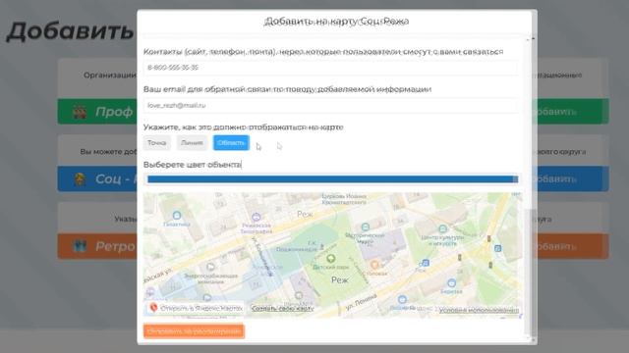Viewport: 629px width, 353px height.
Task: Click the icon on the orange Ретро button
Action: pyautogui.click(x=80, y=246)
